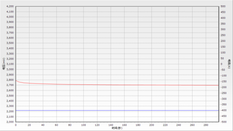Select the 0 current axis label

(222, 64)
